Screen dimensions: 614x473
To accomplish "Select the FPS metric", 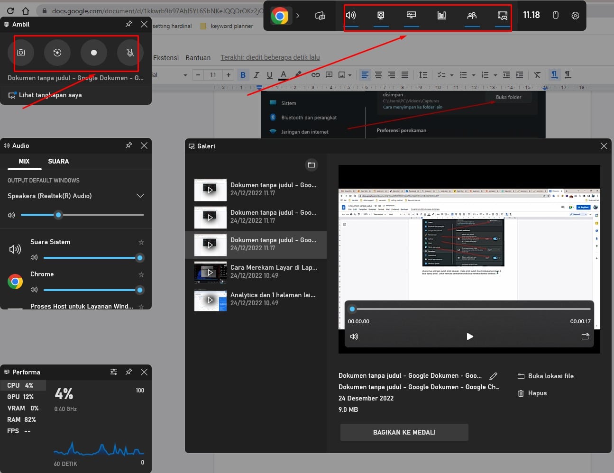I will click(x=23, y=431).
